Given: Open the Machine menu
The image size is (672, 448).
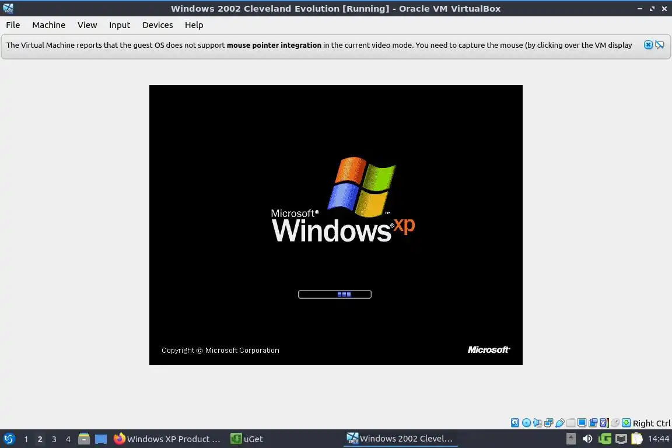Looking at the screenshot, I should click(x=48, y=25).
